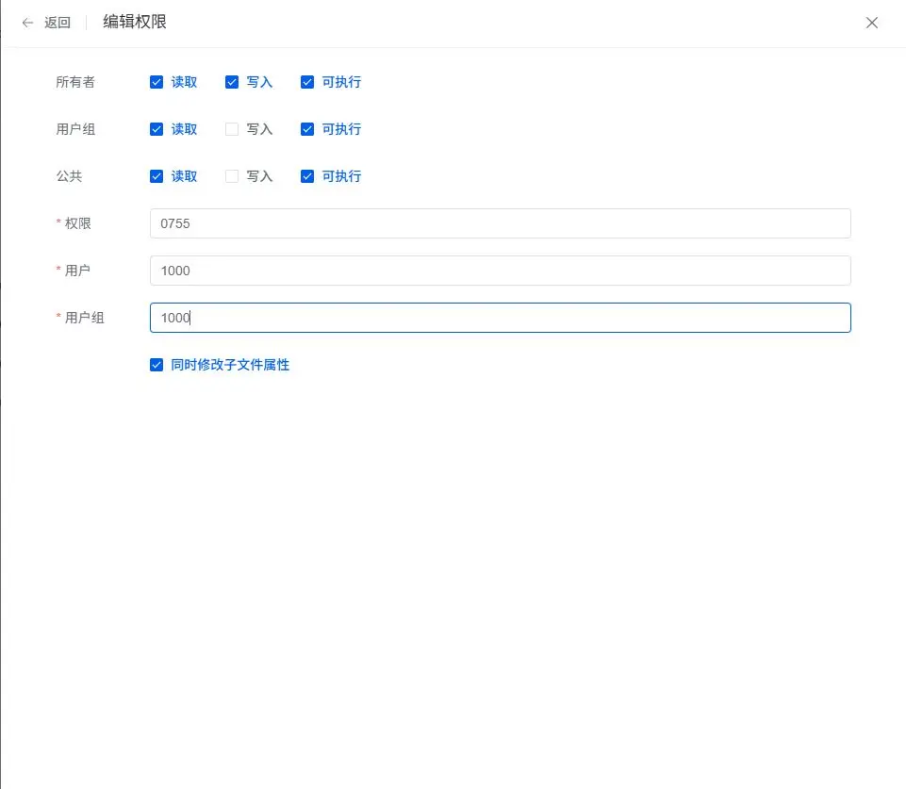Click the 编辑权限 title text
Image resolution: width=906 pixels, height=789 pixels.
(135, 22)
